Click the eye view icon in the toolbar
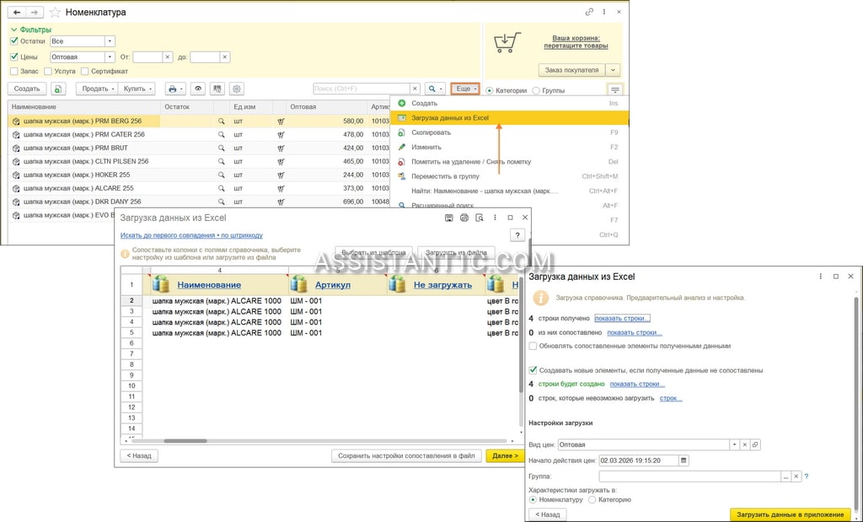Image resolution: width=863 pixels, height=522 pixels. (x=198, y=89)
